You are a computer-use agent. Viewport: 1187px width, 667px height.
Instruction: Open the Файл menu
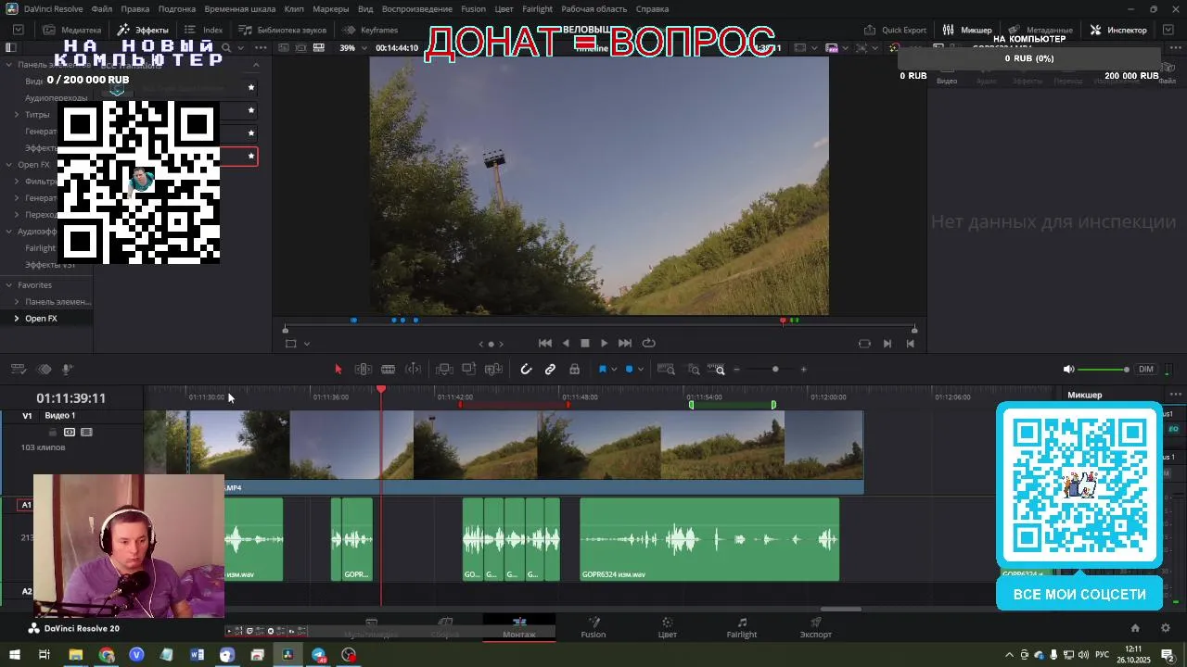pos(102,9)
